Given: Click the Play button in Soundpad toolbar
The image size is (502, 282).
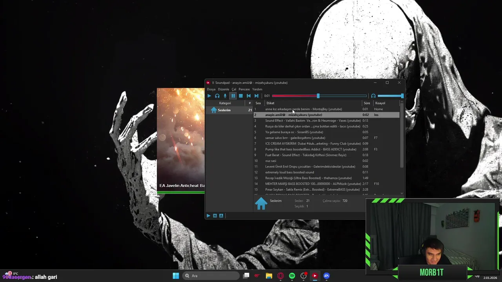Looking at the screenshot, I should pos(209,96).
